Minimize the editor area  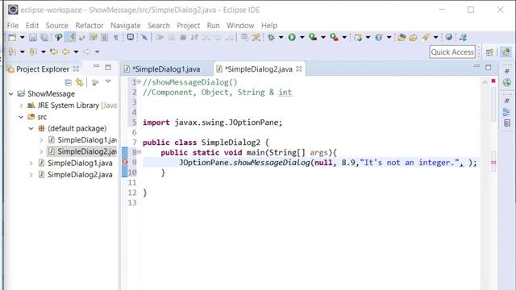pos(476,66)
